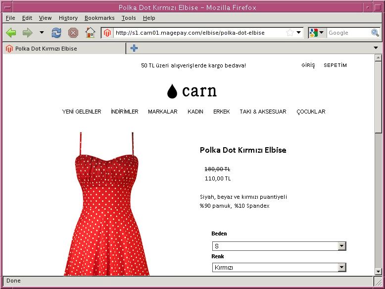
Task: Click the scrollbar down arrow
Action: tap(378, 272)
